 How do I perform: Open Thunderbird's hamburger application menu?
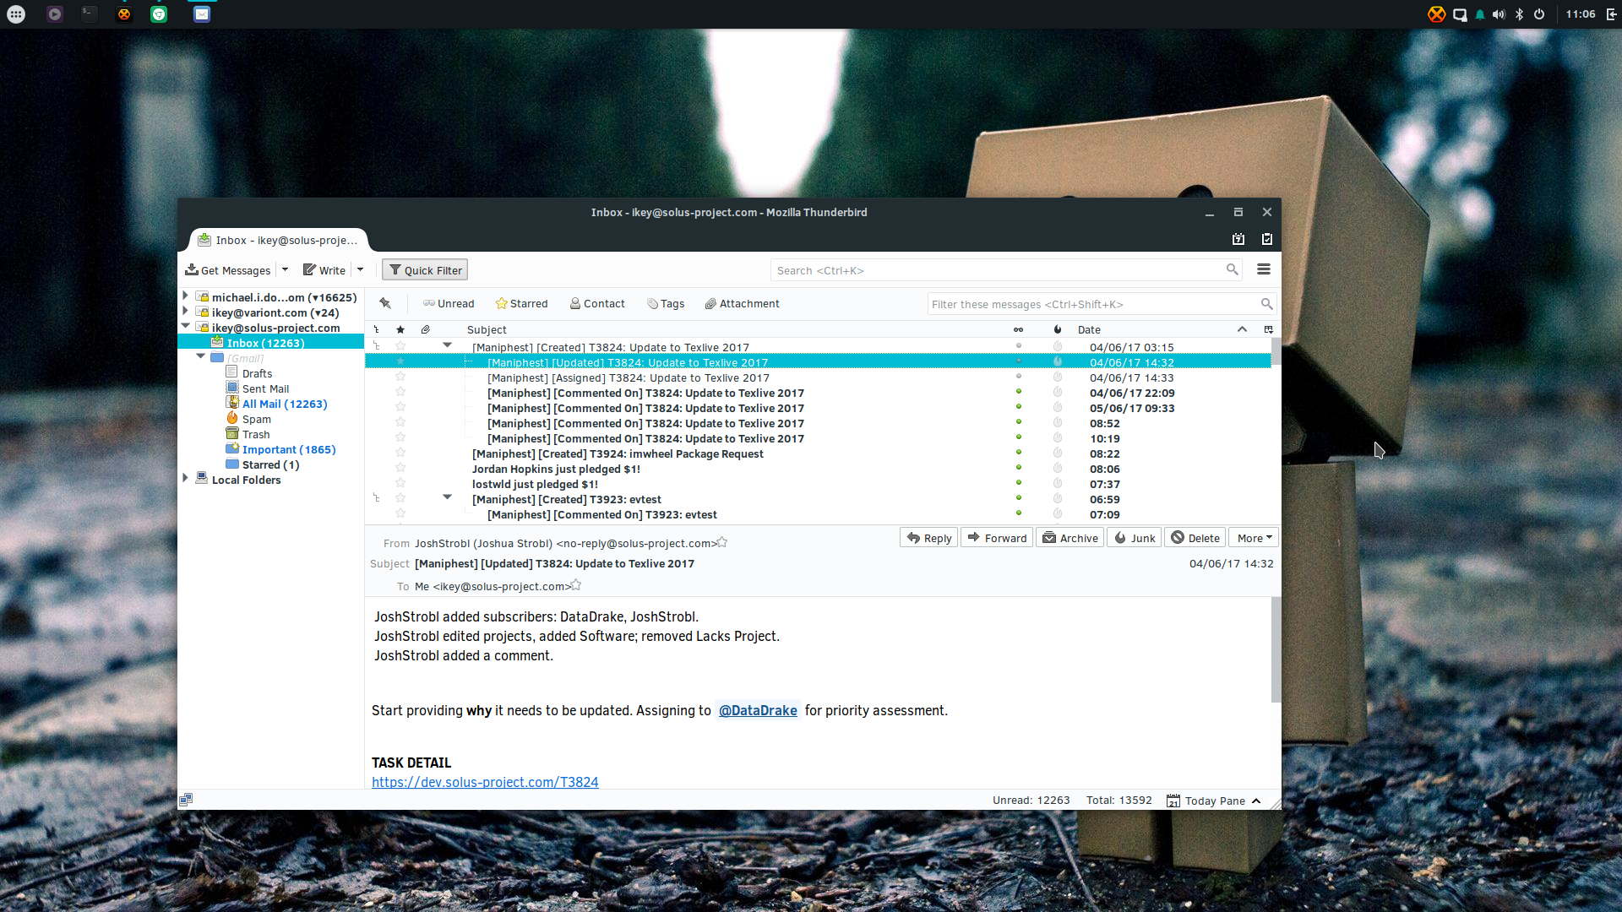coord(1264,269)
